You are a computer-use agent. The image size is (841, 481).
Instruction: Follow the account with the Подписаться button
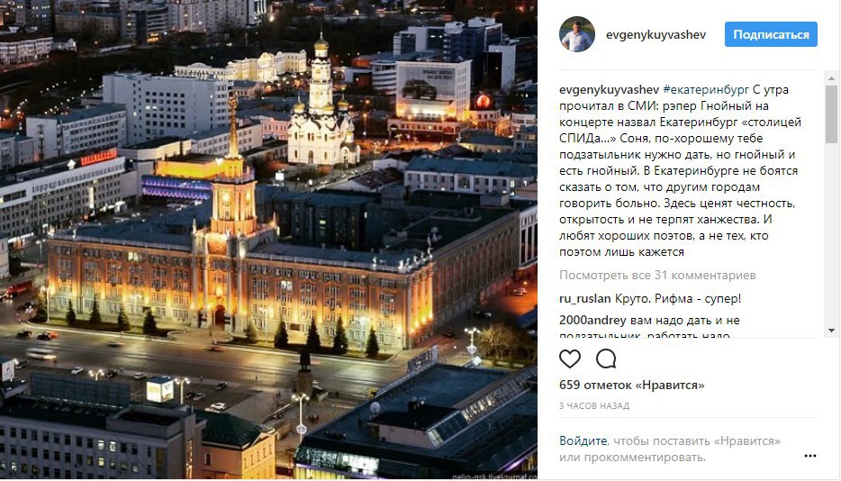tap(771, 34)
